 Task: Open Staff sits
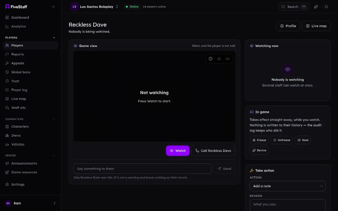pos(30,108)
